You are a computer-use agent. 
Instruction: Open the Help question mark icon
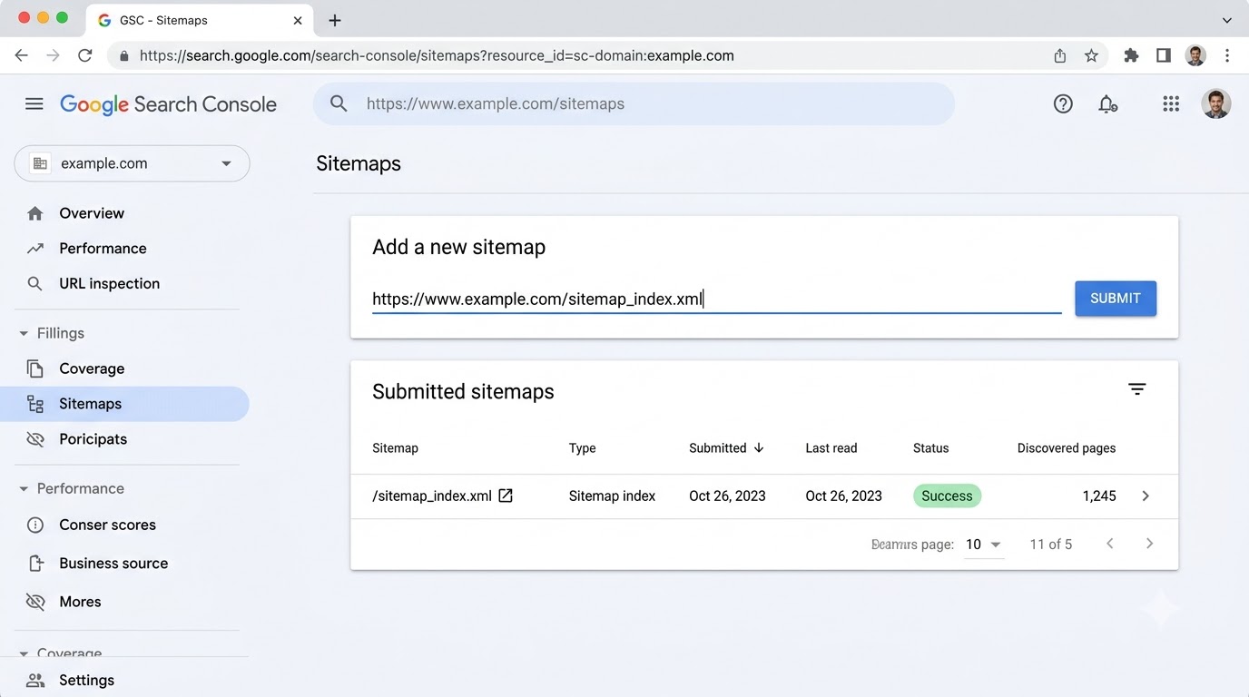coord(1063,103)
